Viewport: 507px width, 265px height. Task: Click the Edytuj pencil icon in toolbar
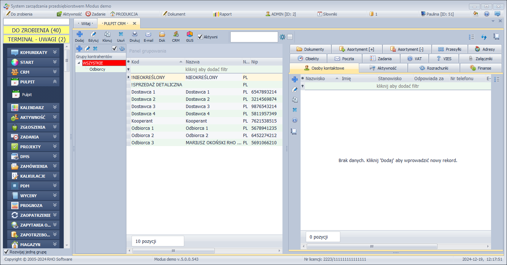click(93, 34)
